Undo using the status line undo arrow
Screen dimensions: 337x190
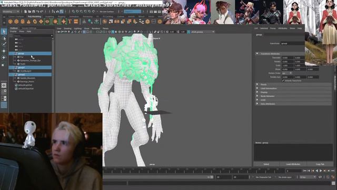pos(37,12)
